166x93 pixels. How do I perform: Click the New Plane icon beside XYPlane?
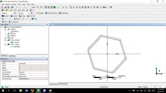point(15,13)
